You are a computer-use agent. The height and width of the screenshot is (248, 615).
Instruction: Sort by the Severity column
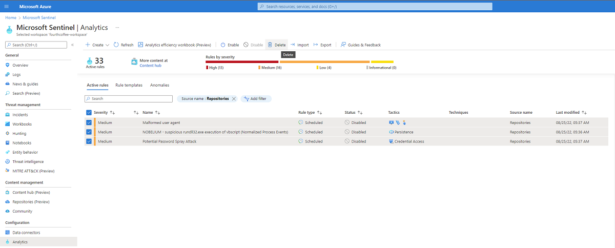(x=104, y=112)
